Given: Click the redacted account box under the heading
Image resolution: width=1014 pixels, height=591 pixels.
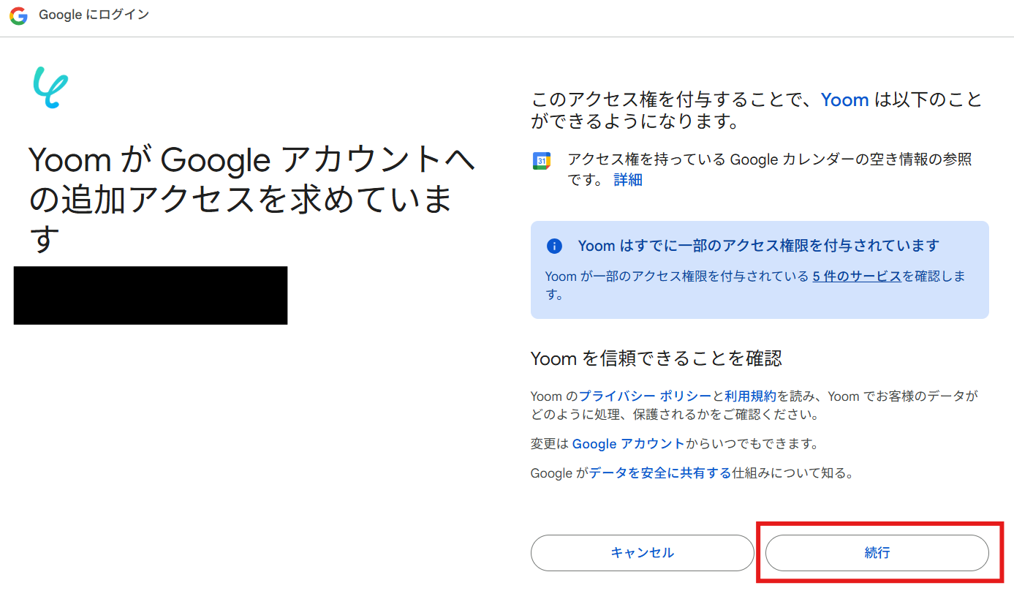Looking at the screenshot, I should 151,295.
